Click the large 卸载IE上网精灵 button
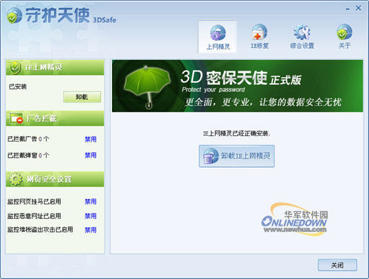Viewport: 369px width, 279px height. (237, 156)
